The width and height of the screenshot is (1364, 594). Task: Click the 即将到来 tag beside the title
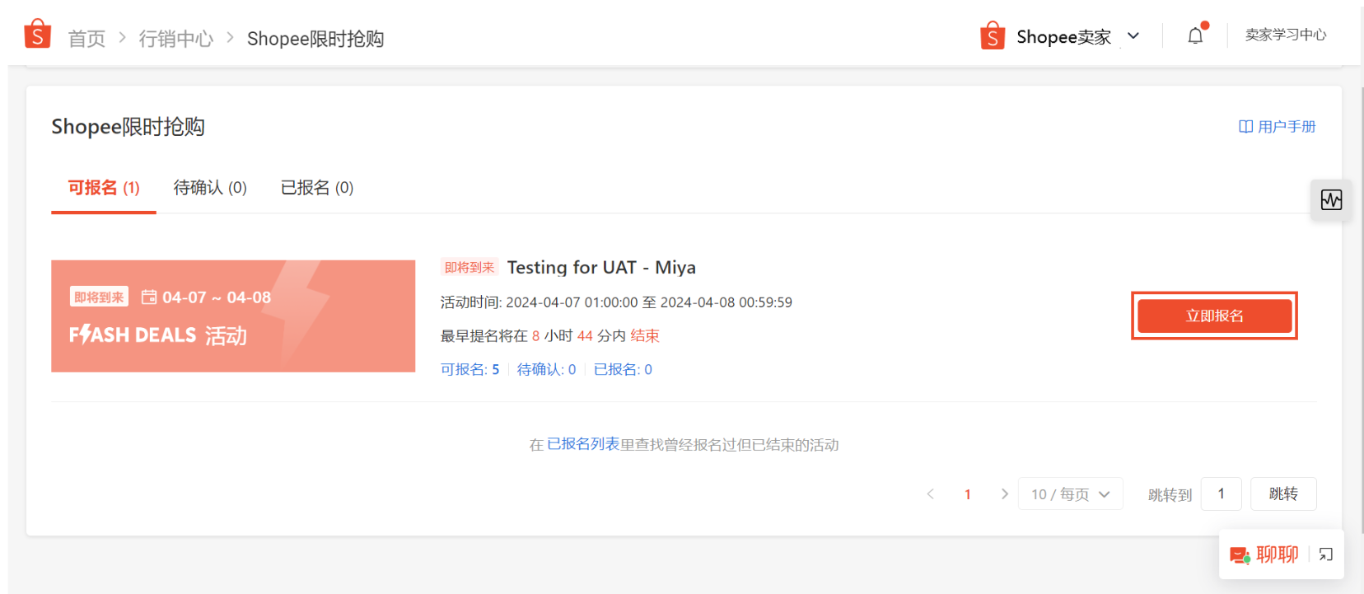pyautogui.click(x=469, y=268)
